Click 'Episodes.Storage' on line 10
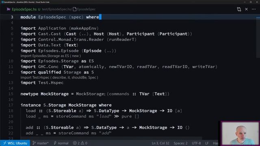Image resolution: width=260 pixels, height=146 pixels. [58, 61]
